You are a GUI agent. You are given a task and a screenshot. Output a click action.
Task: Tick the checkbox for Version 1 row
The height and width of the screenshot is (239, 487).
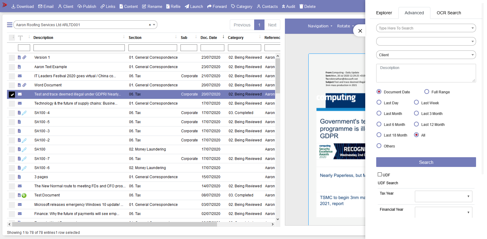pyautogui.click(x=12, y=57)
